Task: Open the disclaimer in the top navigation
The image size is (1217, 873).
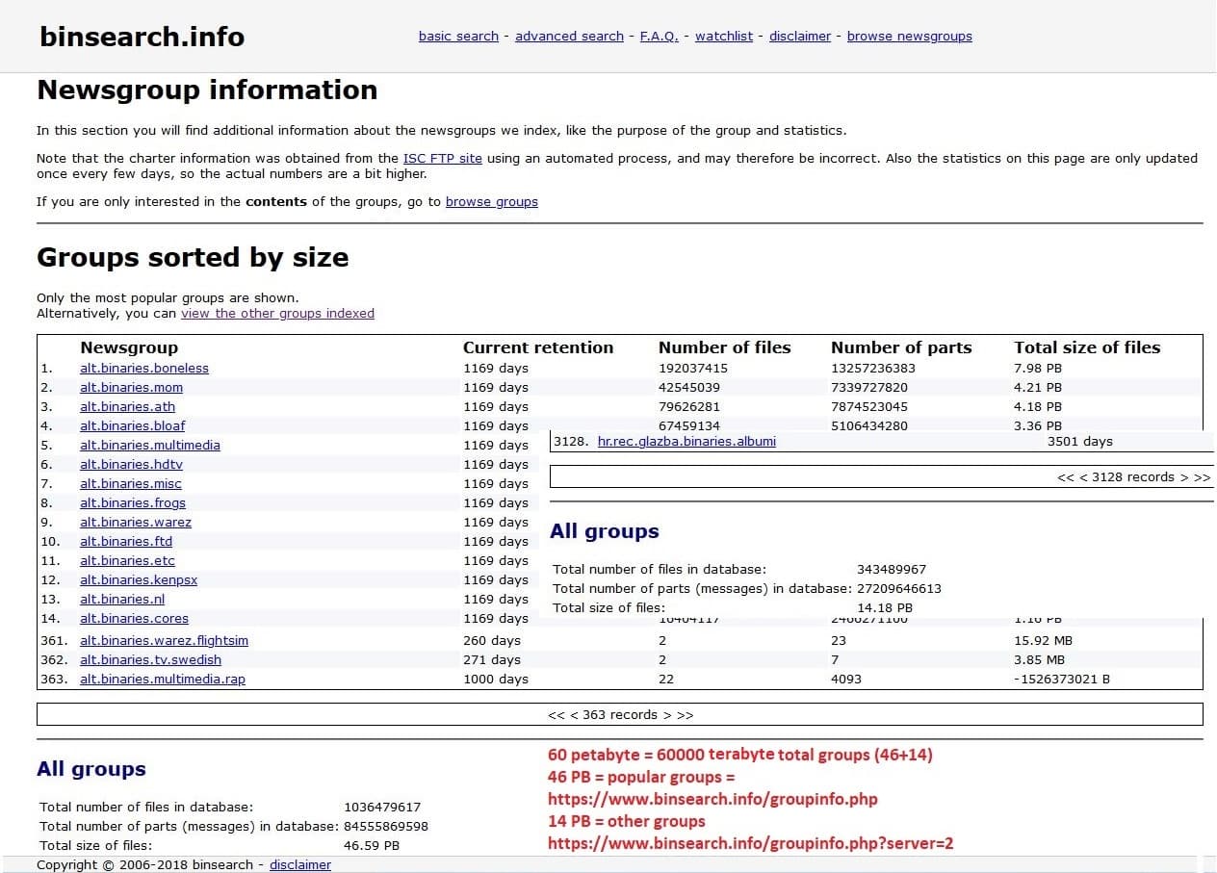Action: coord(800,36)
